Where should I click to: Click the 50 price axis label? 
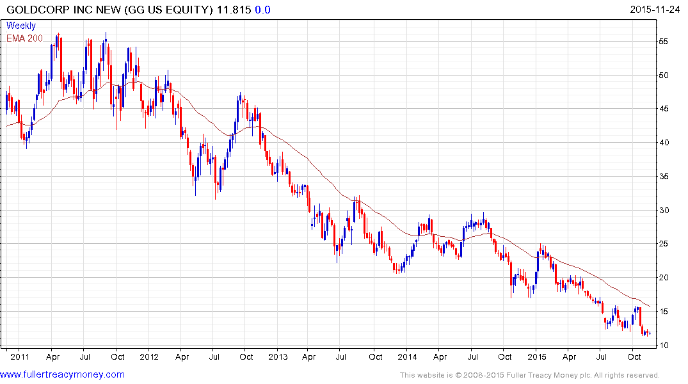tap(664, 75)
